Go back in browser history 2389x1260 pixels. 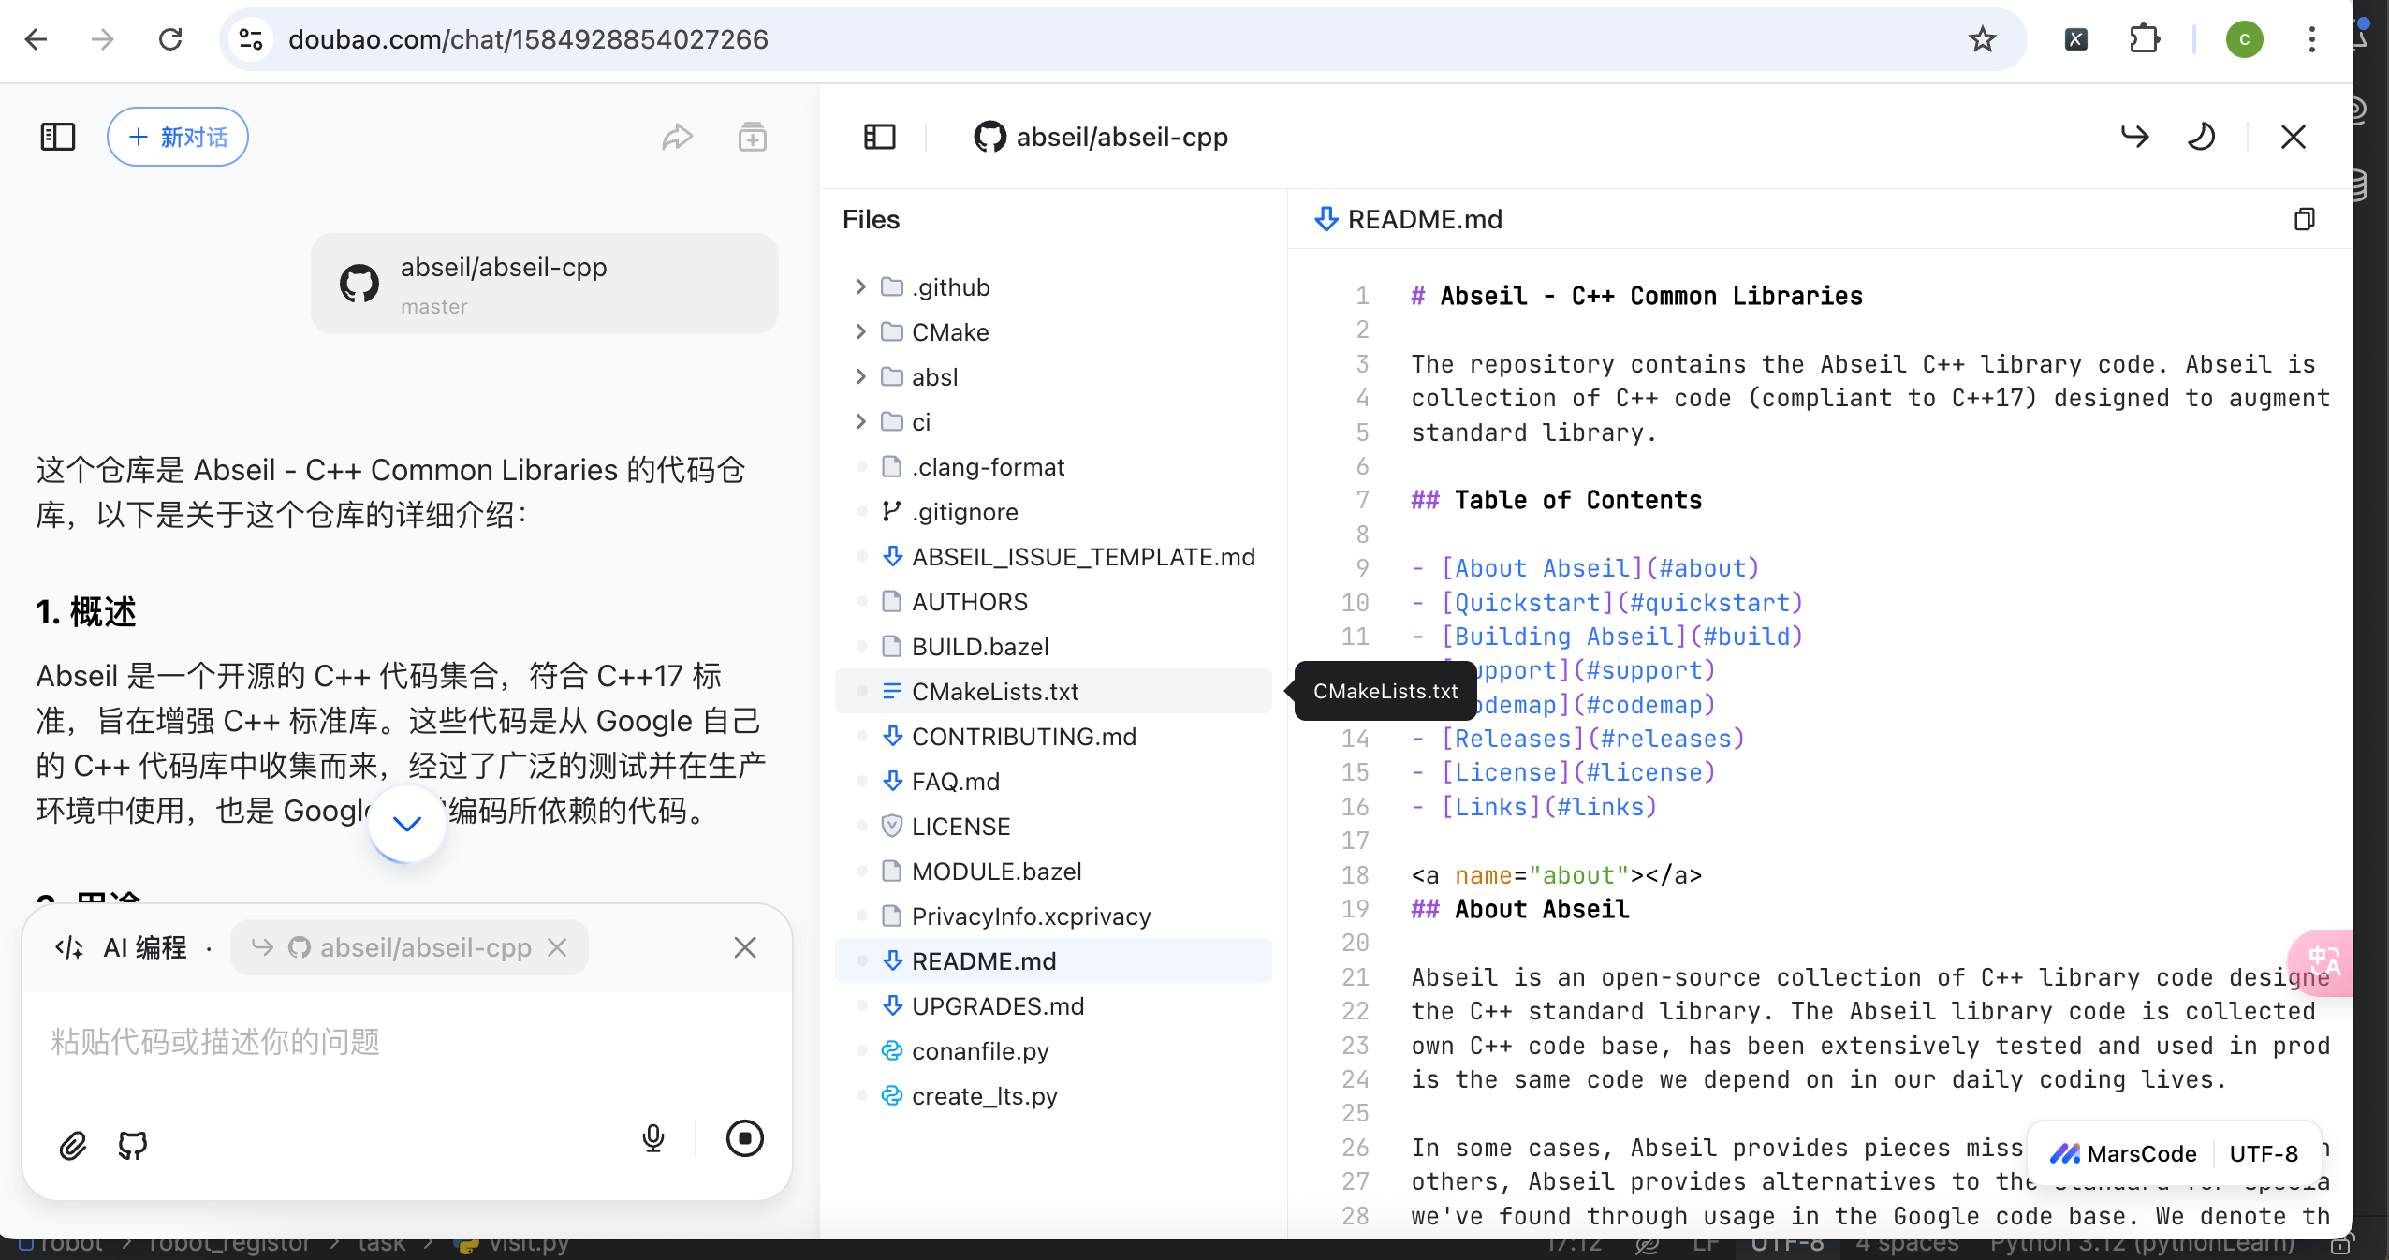36,39
